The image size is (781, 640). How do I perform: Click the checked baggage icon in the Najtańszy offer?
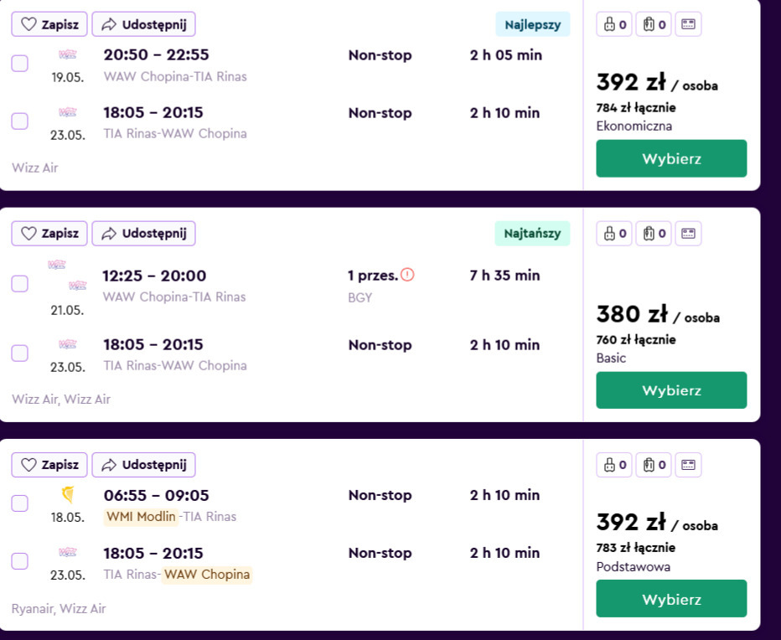(654, 234)
